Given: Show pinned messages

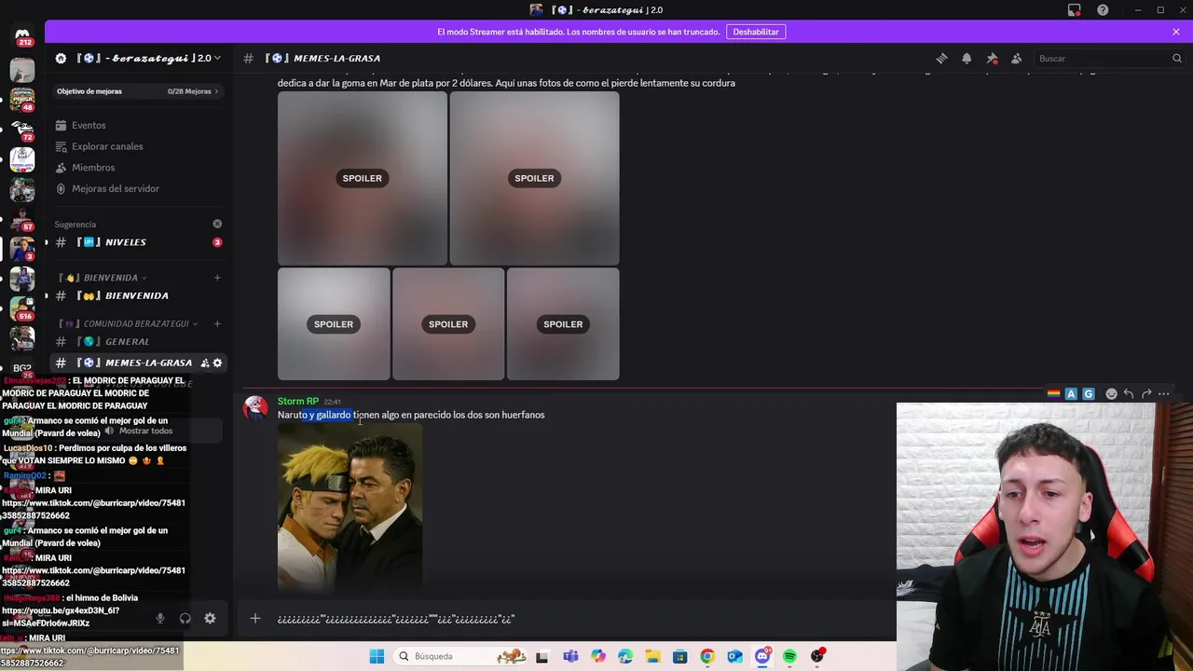Looking at the screenshot, I should point(992,58).
